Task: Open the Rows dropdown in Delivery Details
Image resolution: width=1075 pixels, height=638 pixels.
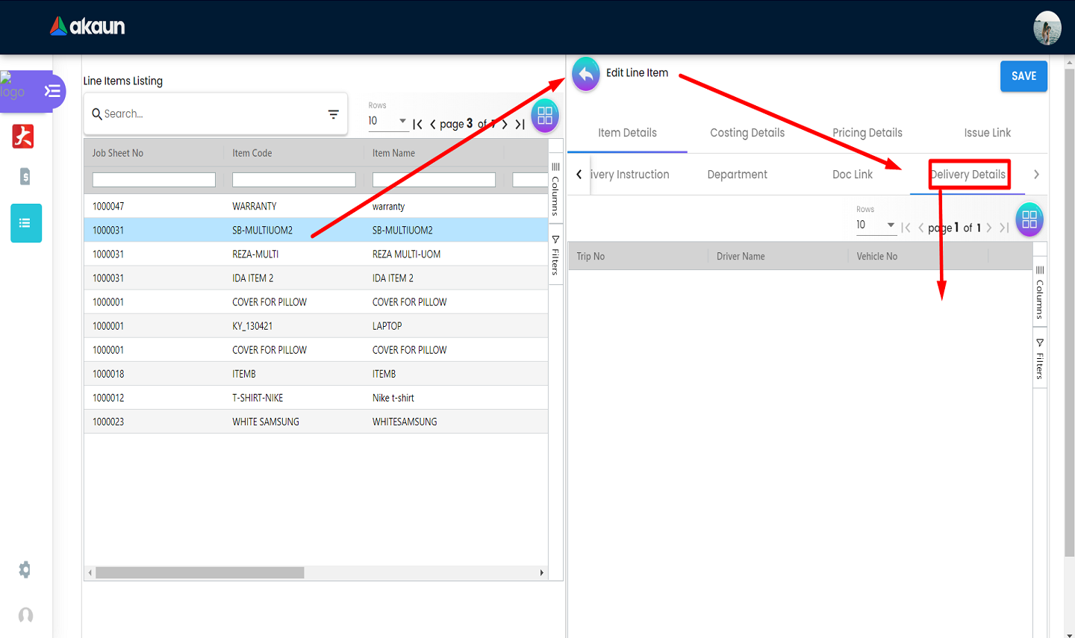Action: (875, 225)
